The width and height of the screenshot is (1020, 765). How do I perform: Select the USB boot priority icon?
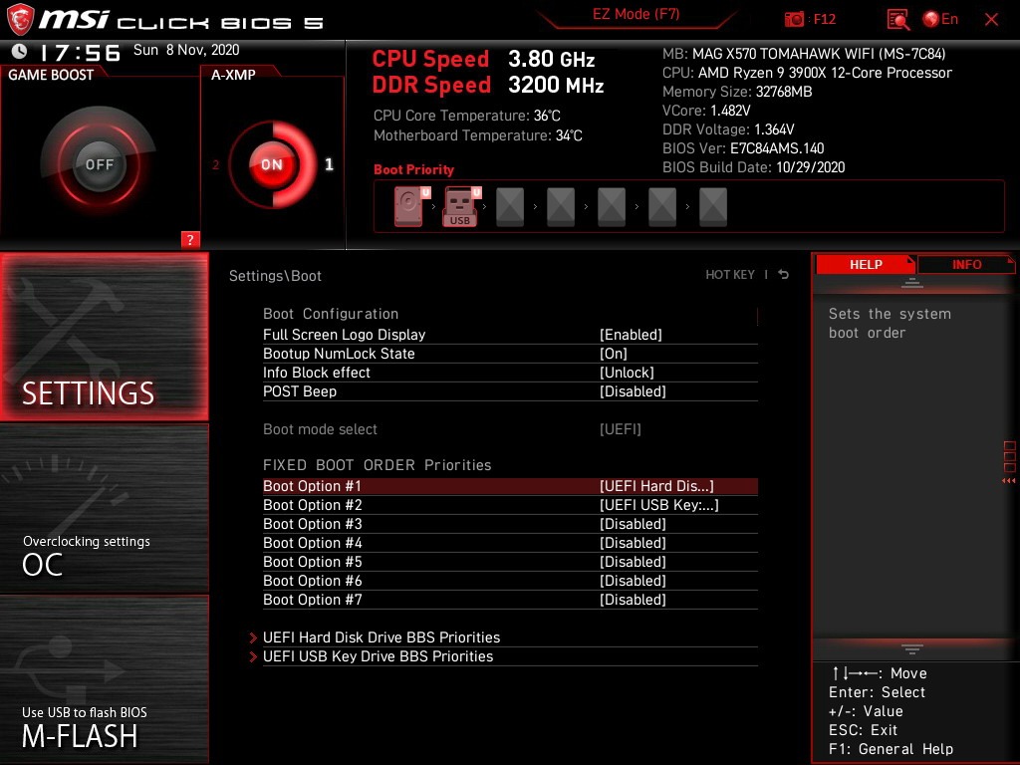460,206
